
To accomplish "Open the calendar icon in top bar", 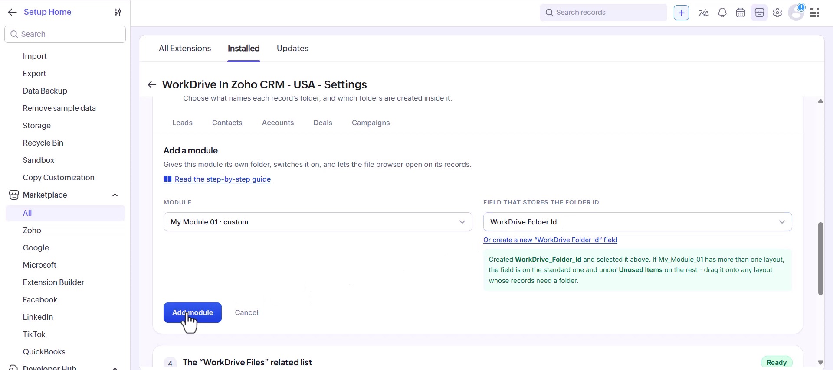I will [x=741, y=13].
